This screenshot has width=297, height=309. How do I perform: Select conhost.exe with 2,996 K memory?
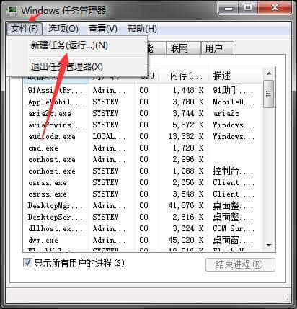coord(143,159)
